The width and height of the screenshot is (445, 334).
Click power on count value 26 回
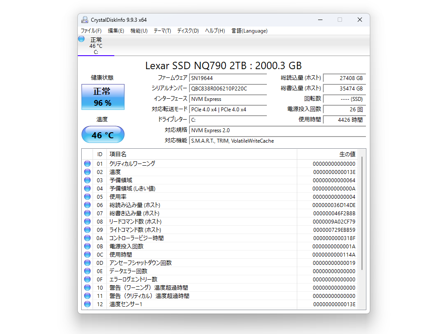[x=345, y=110]
